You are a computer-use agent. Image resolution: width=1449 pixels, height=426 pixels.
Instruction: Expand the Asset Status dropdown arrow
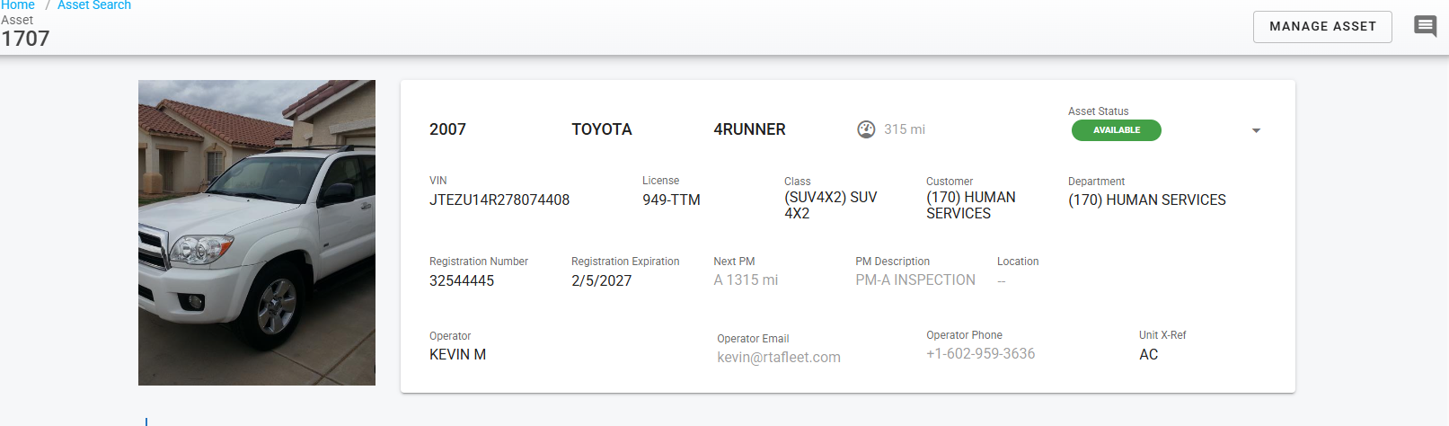[1256, 131]
